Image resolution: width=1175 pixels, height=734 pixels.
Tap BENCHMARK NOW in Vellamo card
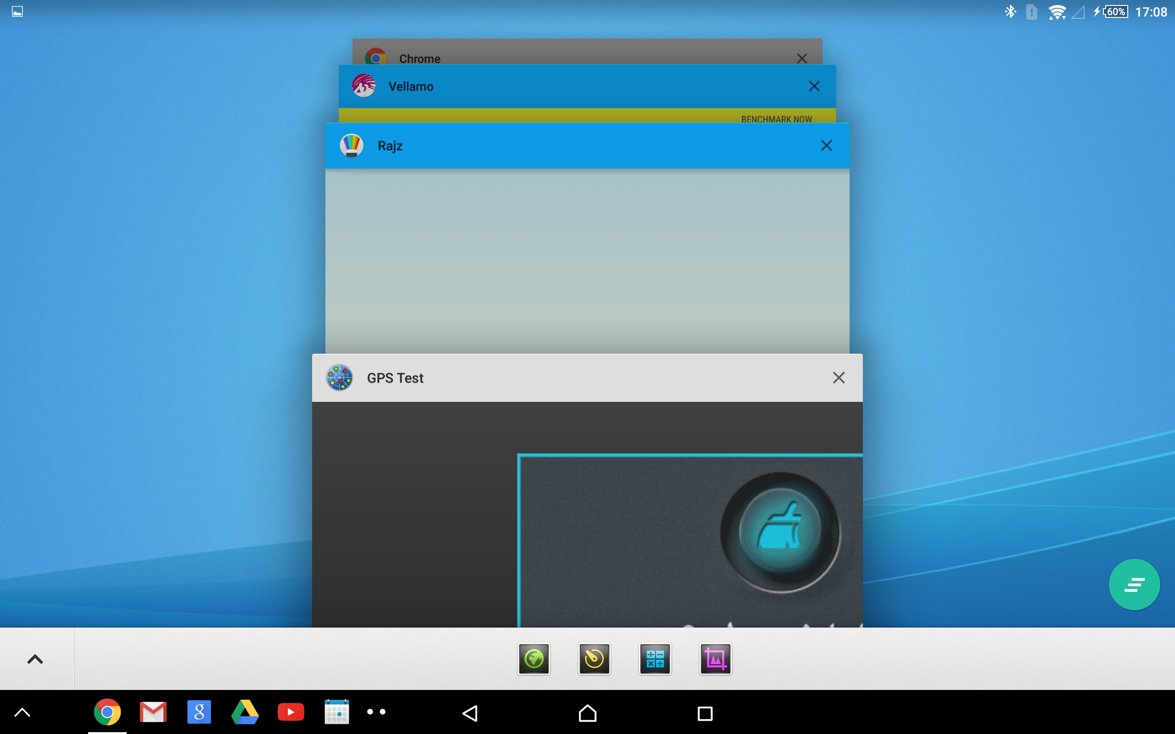pos(777,118)
